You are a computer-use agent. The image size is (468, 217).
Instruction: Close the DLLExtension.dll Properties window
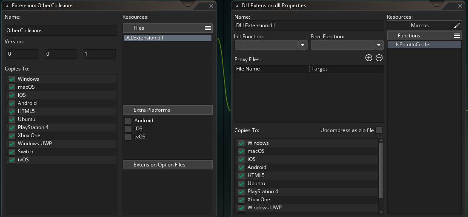(460, 6)
